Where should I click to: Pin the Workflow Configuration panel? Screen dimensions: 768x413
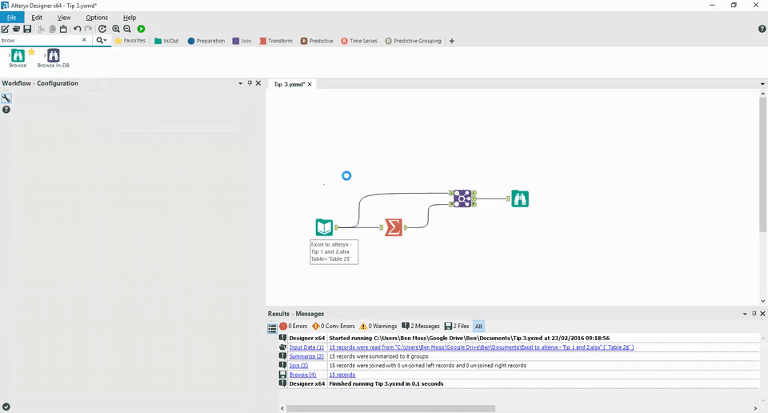tap(250, 83)
